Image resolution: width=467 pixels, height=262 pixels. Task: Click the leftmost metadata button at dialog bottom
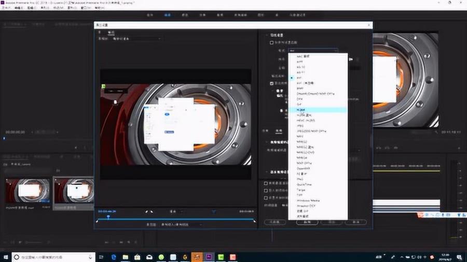tap(275, 222)
